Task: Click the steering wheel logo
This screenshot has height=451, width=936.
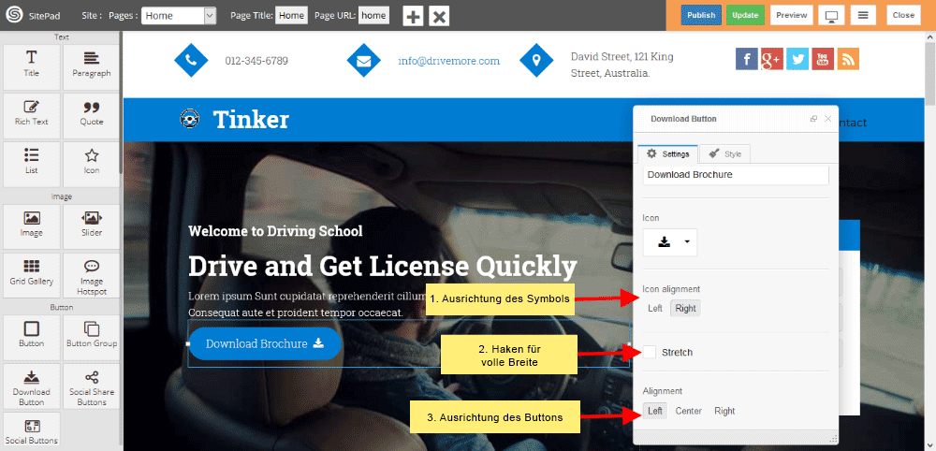Action: [x=190, y=118]
